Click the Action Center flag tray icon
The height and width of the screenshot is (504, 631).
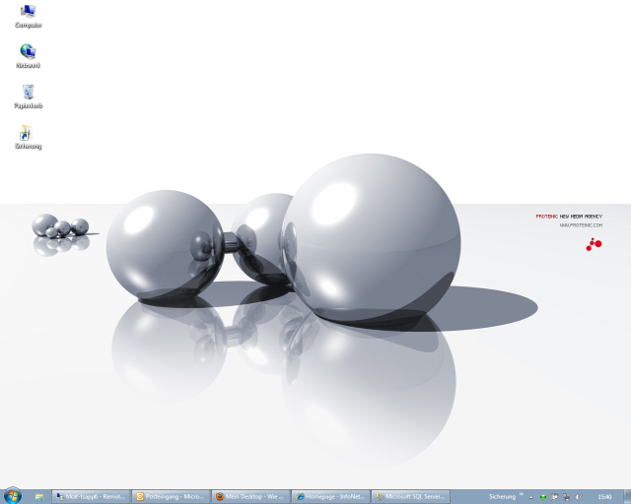tap(554, 497)
